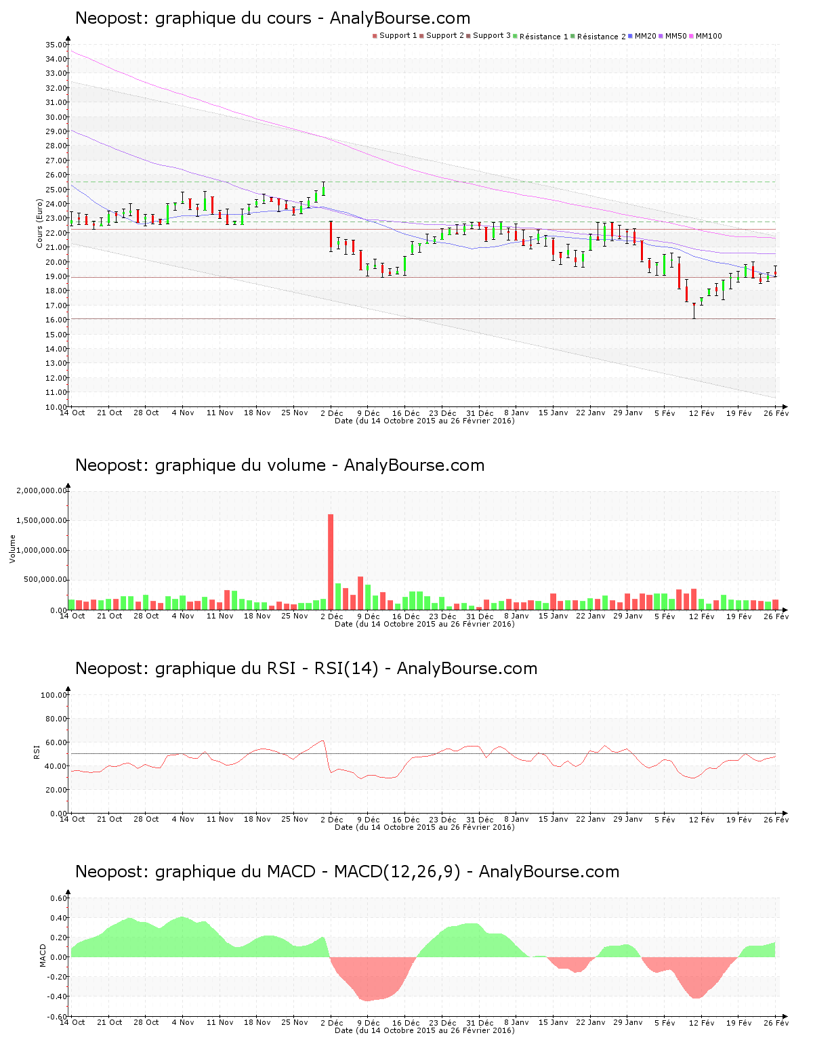The image size is (813, 1050).
Task: Click "2 Déc" date label on the price chart
Action: point(332,413)
